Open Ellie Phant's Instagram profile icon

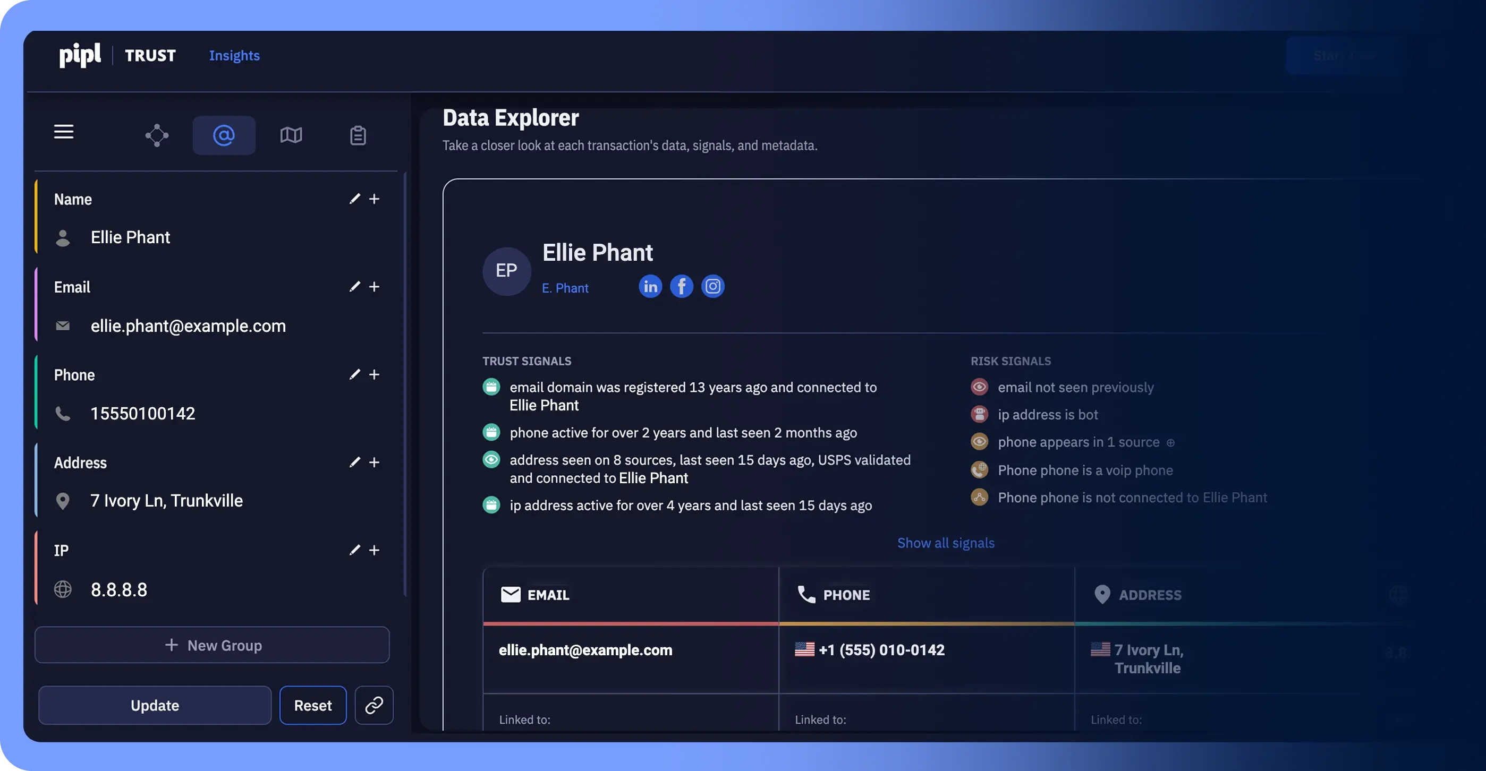712,286
